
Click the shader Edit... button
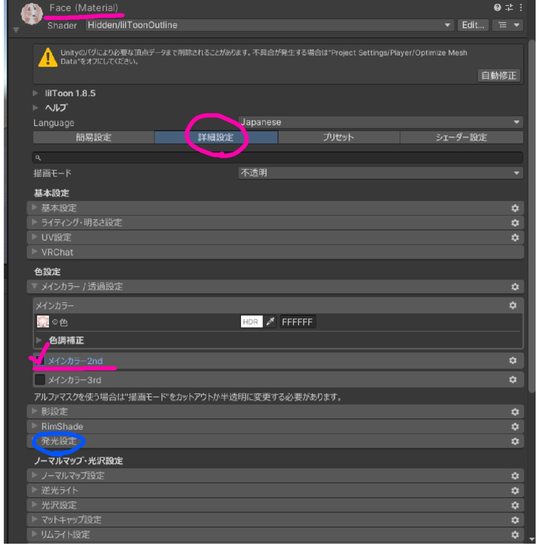pyautogui.click(x=473, y=25)
